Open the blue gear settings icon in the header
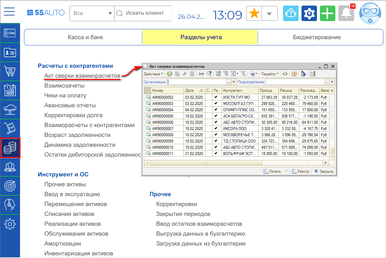The height and width of the screenshot is (258, 386). coord(309,13)
